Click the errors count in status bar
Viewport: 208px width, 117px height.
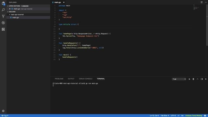click(3, 116)
